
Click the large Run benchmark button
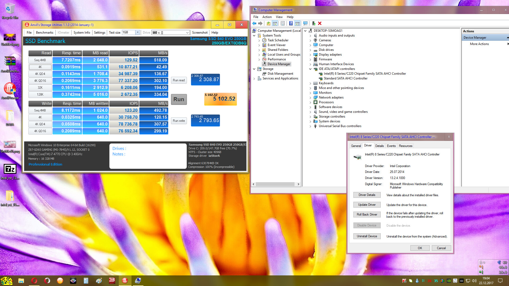coord(179,99)
